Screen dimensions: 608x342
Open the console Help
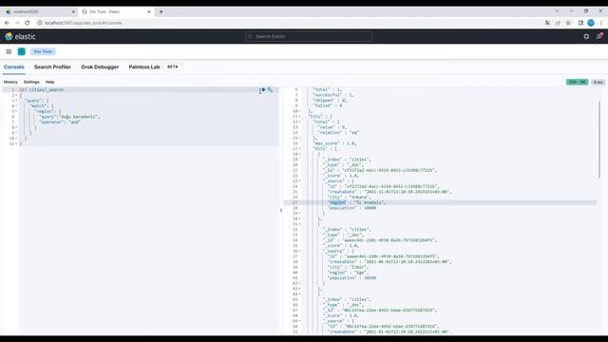[50, 82]
